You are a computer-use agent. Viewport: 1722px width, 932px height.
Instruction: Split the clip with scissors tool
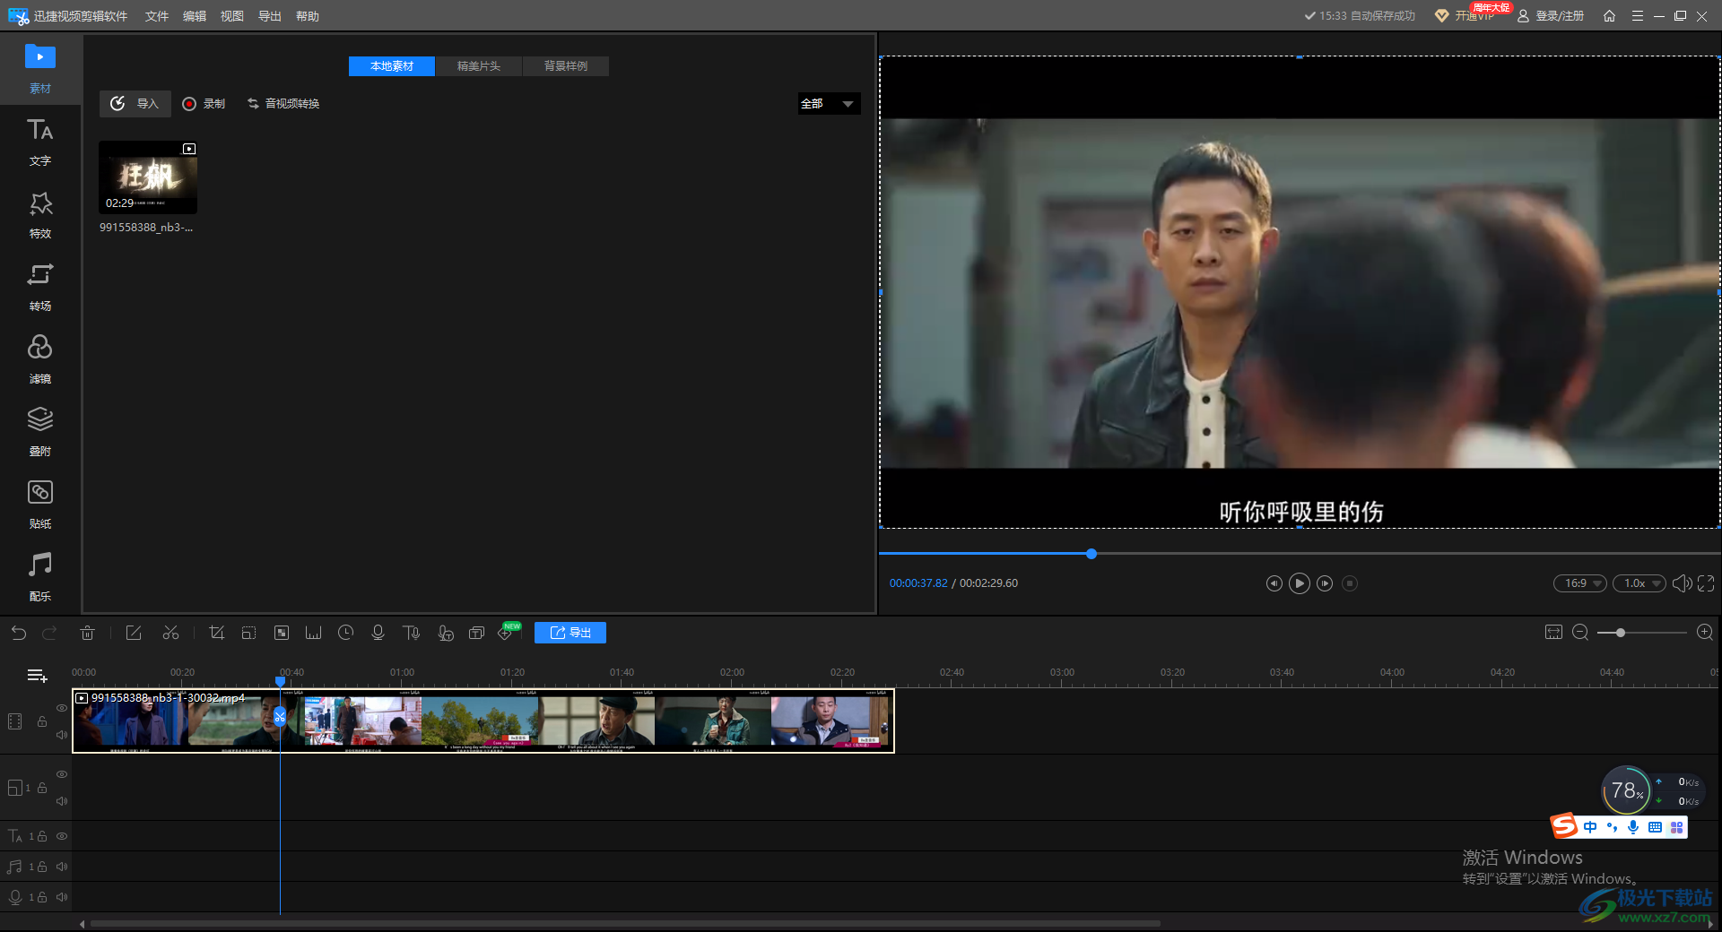click(170, 633)
